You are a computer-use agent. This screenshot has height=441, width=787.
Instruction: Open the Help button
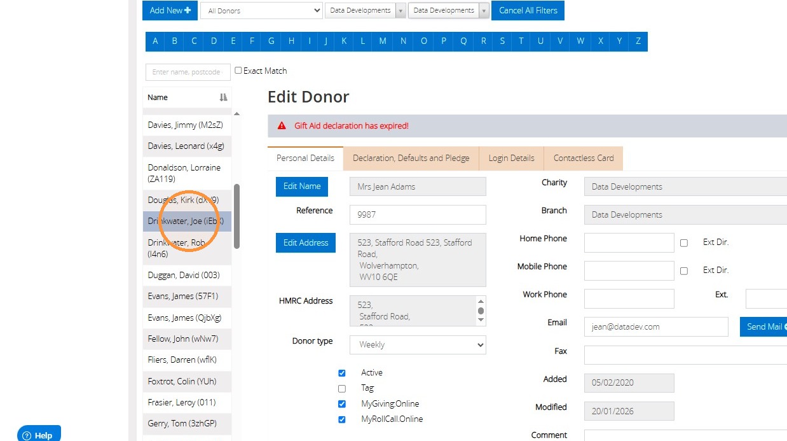[x=39, y=435]
